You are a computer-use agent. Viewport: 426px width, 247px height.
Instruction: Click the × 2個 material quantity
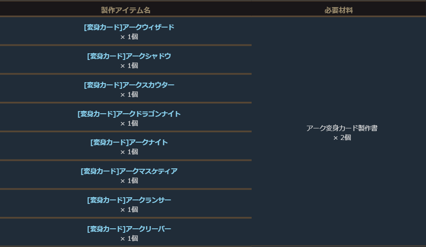click(342, 138)
